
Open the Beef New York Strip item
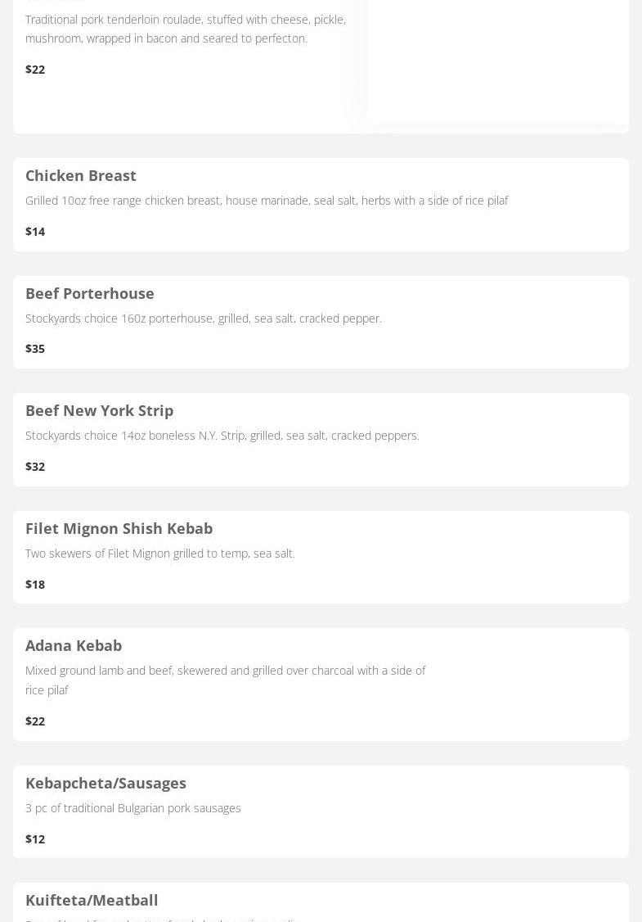[x=99, y=410]
